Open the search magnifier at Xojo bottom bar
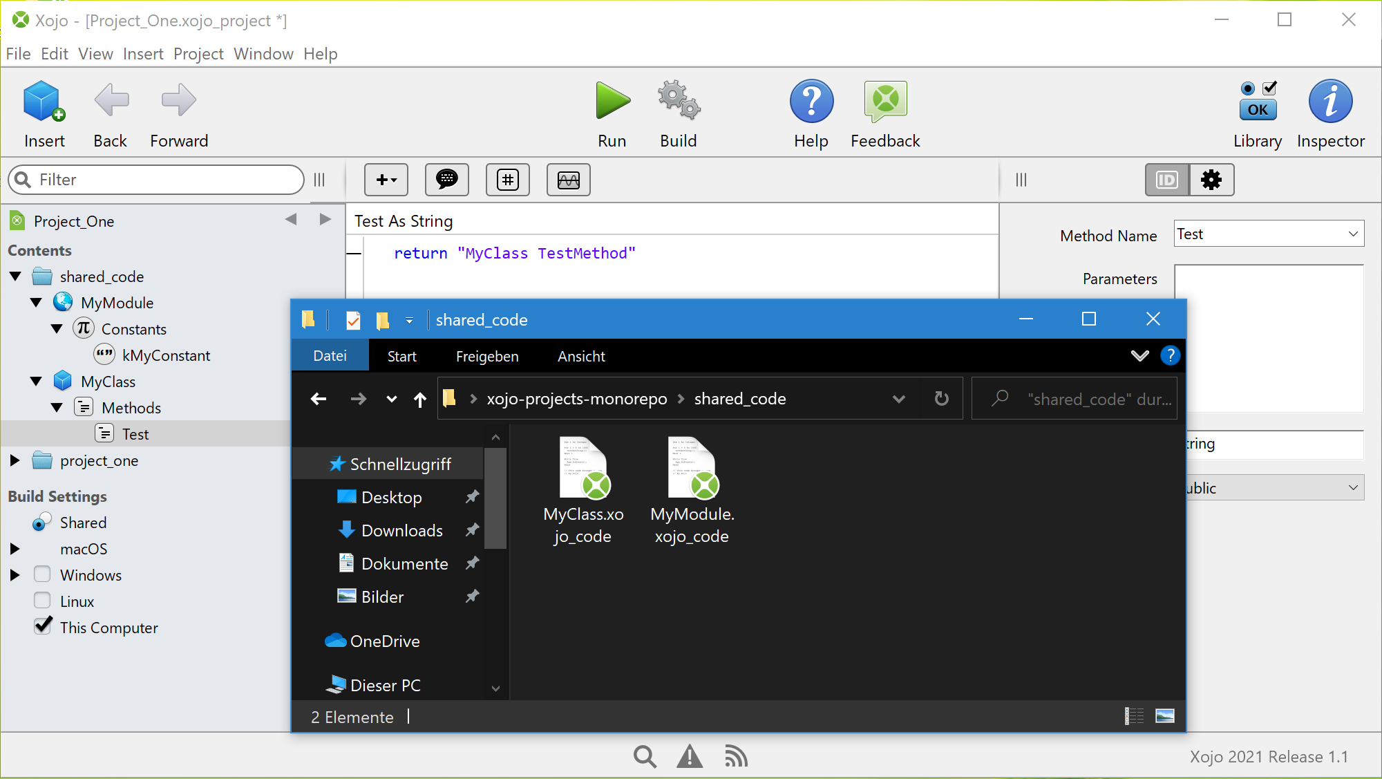 645,757
